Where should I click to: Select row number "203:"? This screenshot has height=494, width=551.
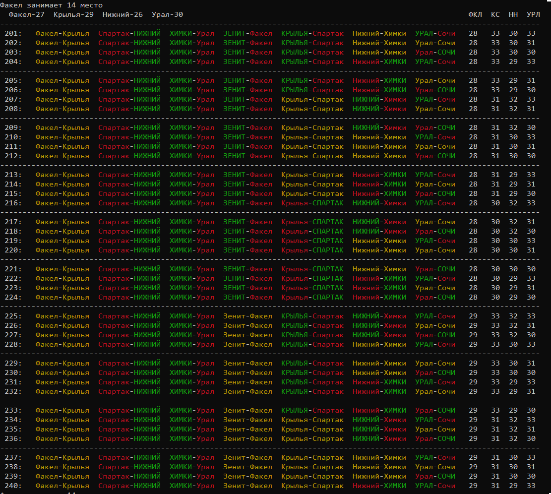[13, 53]
